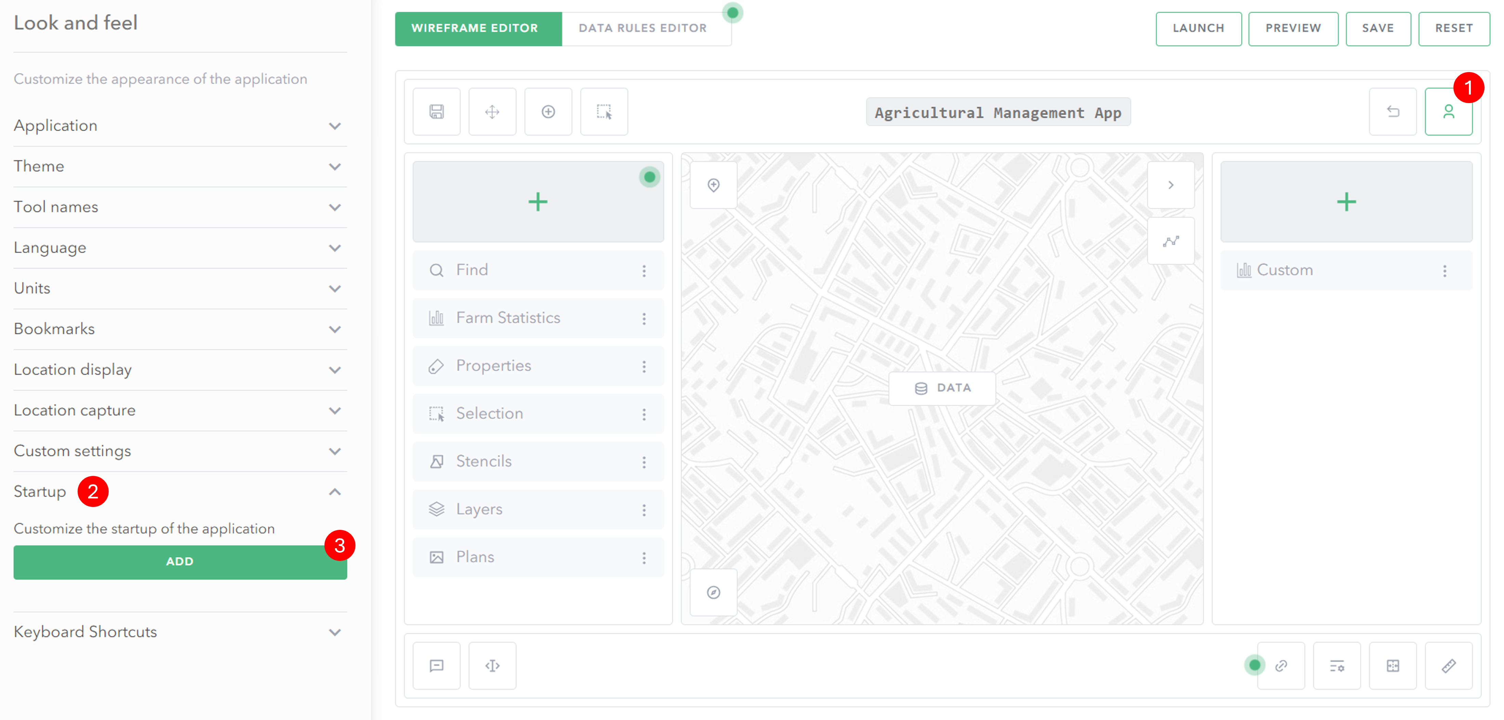Click the right chevron button on map
This screenshot has width=1504, height=720.
click(x=1171, y=185)
